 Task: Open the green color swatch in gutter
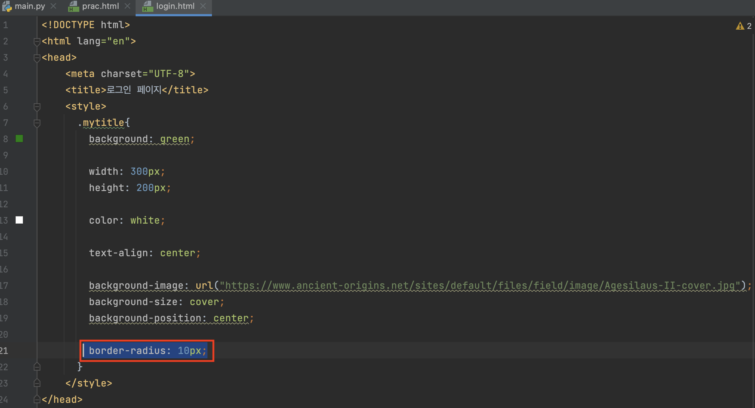[19, 139]
